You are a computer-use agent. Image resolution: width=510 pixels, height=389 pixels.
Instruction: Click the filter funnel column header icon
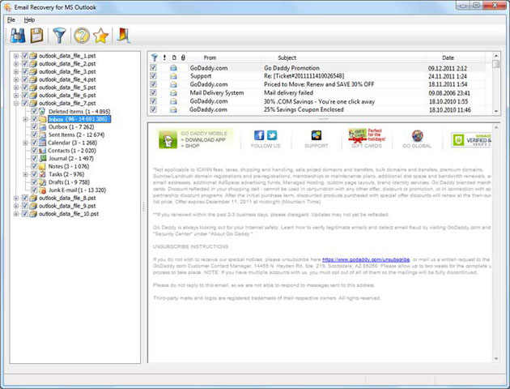(x=155, y=58)
